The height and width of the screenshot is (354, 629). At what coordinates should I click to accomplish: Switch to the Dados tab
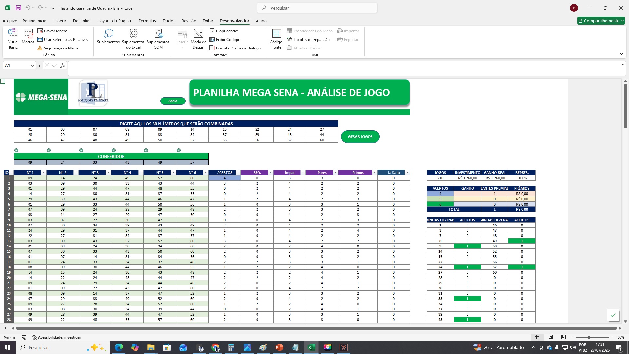coord(169,21)
